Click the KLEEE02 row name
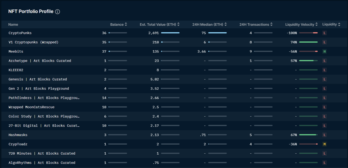 pos(16,70)
